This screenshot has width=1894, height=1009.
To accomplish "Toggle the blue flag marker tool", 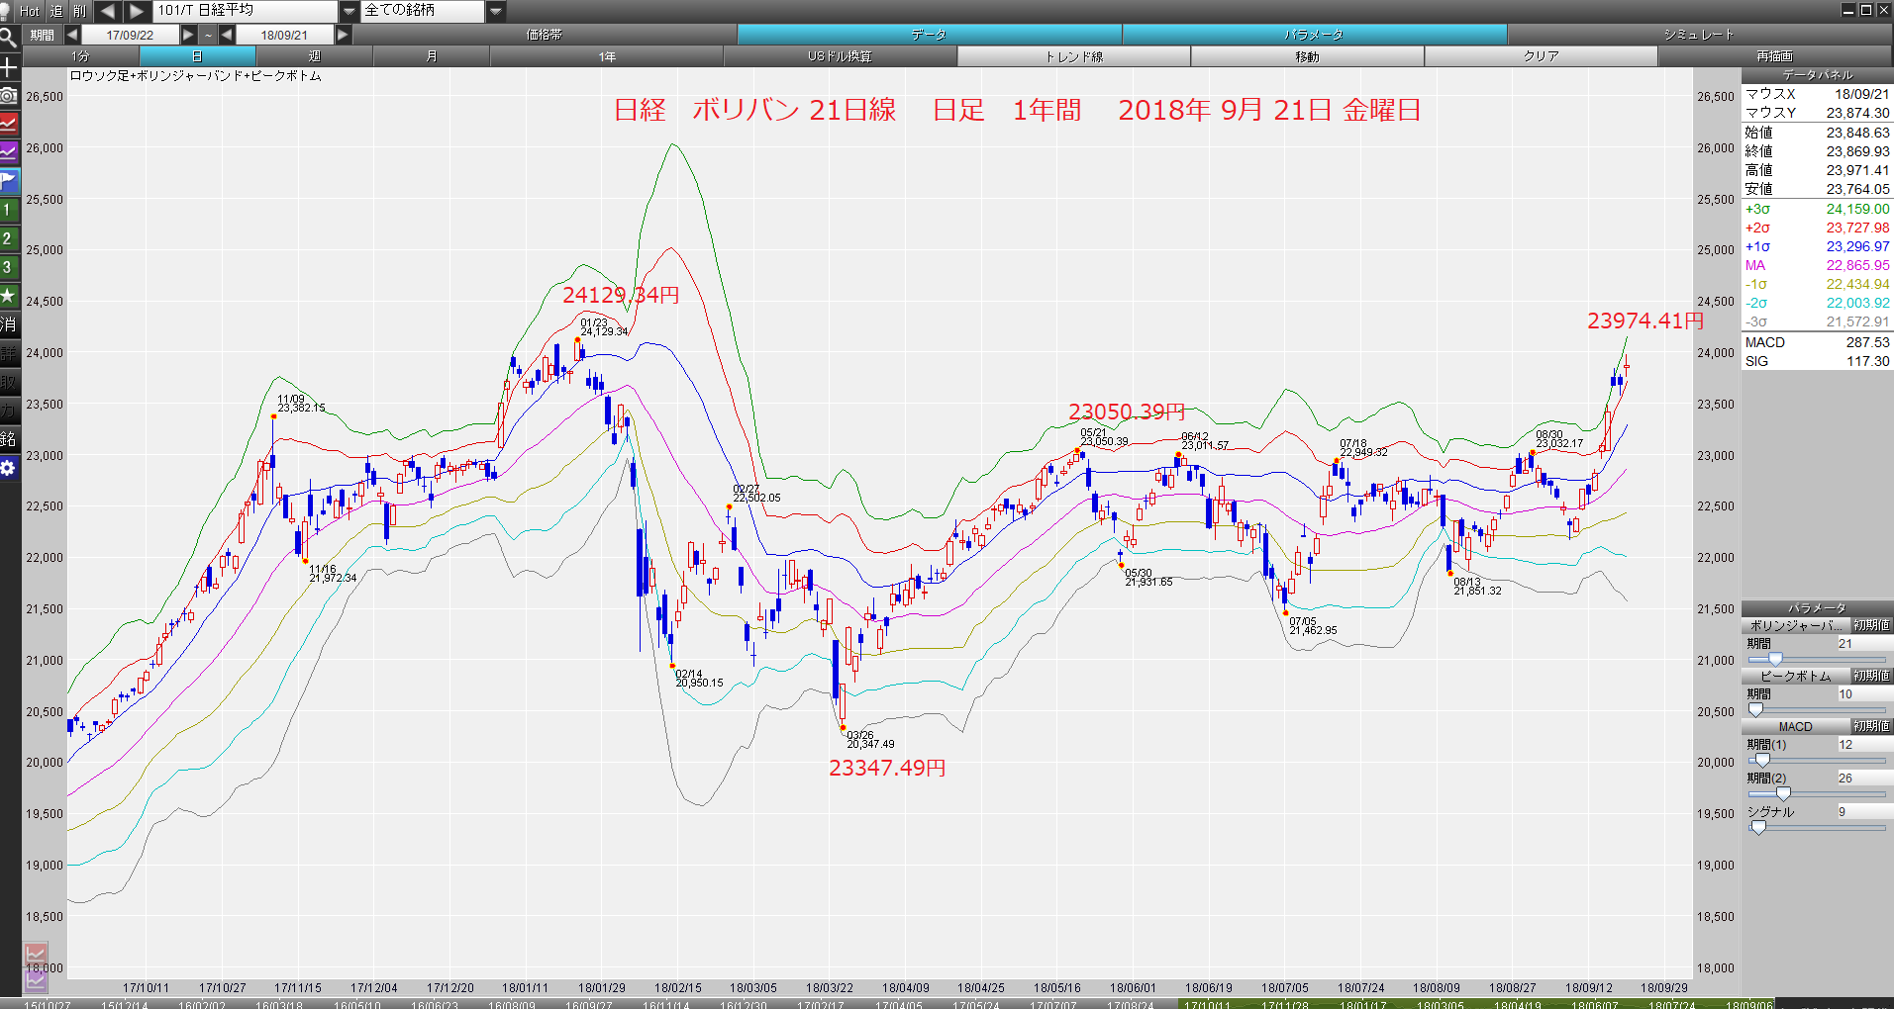I will pos(9,181).
